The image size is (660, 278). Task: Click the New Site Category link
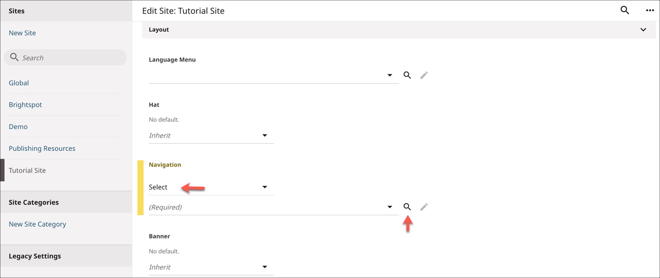point(38,224)
